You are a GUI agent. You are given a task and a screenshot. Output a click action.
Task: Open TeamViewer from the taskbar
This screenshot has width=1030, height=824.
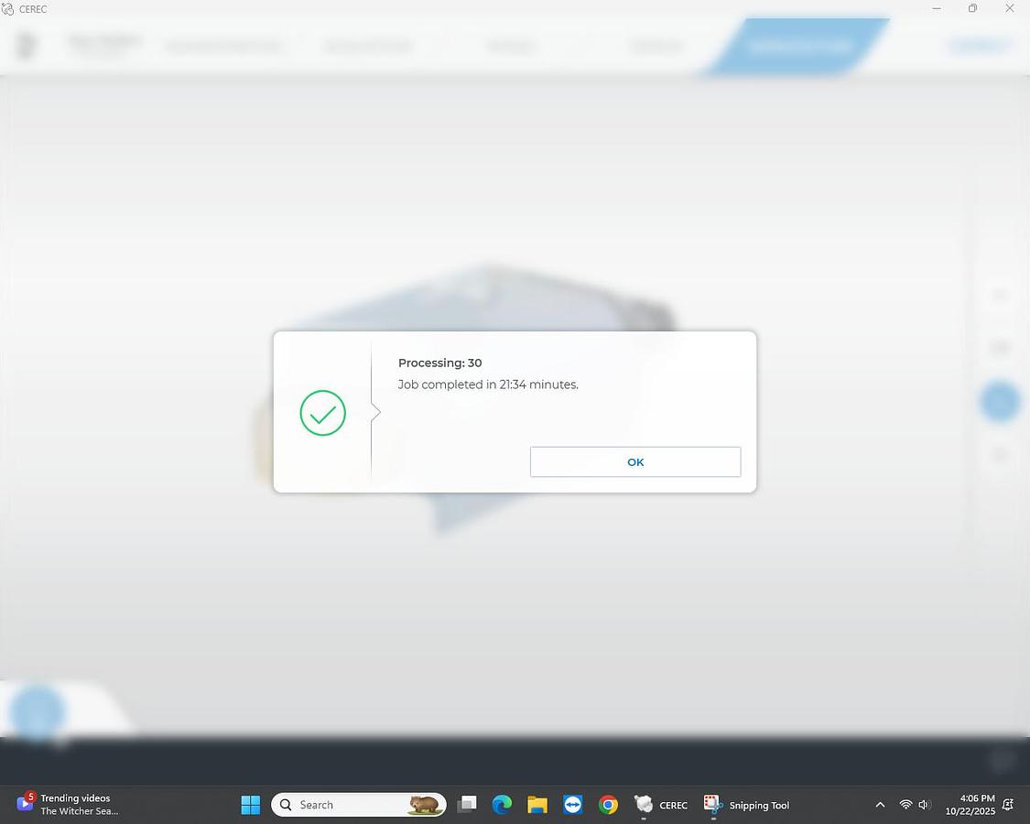click(573, 805)
